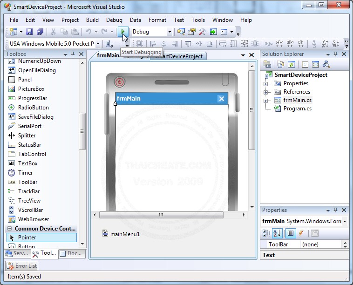Switch to the Document Outline tab
This screenshot has width=353, height=285.
tap(72, 253)
